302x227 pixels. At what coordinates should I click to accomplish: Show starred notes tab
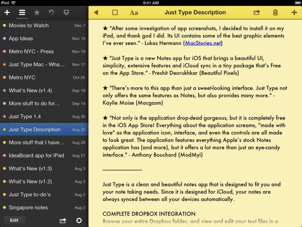[x=37, y=12]
